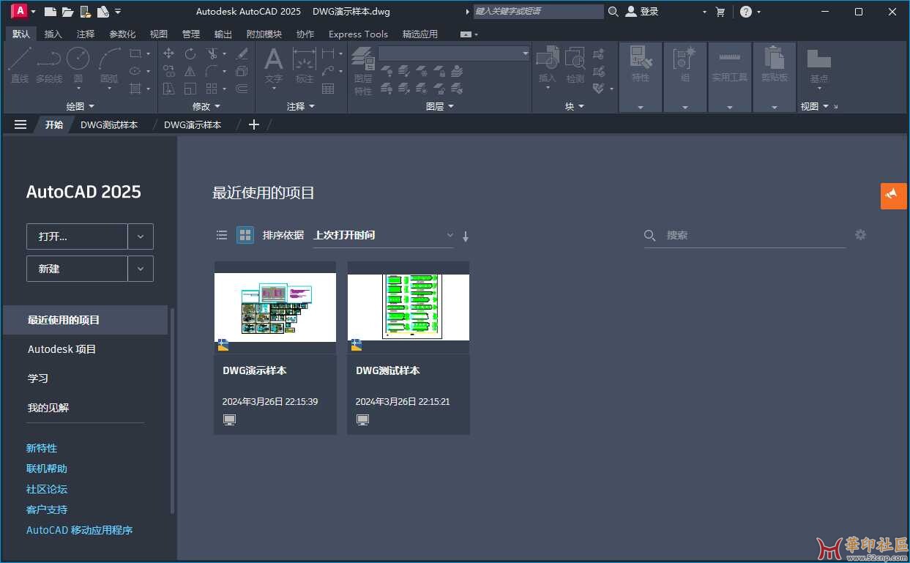
Task: Switch recent items to list view
Action: (x=222, y=235)
